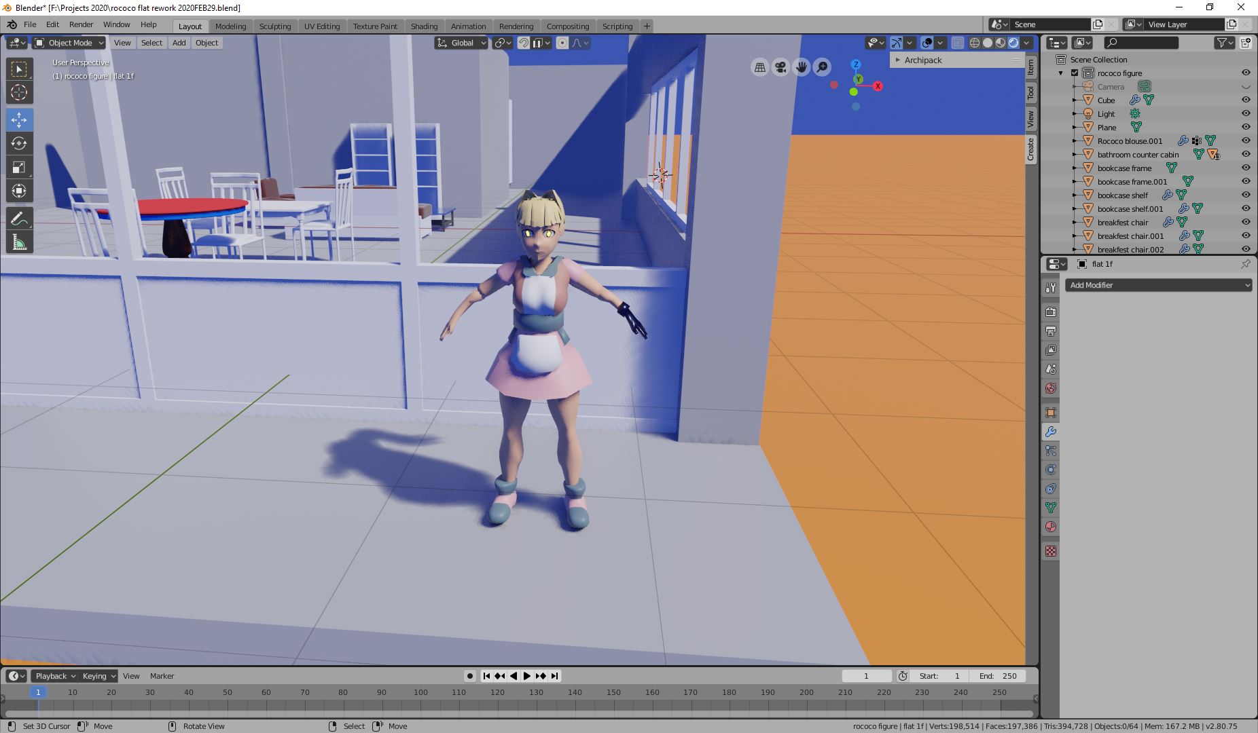Viewport: 1258px width, 733px height.
Task: Switch to the Sculpting workspace tab
Action: click(275, 26)
